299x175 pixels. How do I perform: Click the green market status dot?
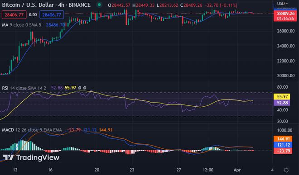[x=99, y=5]
